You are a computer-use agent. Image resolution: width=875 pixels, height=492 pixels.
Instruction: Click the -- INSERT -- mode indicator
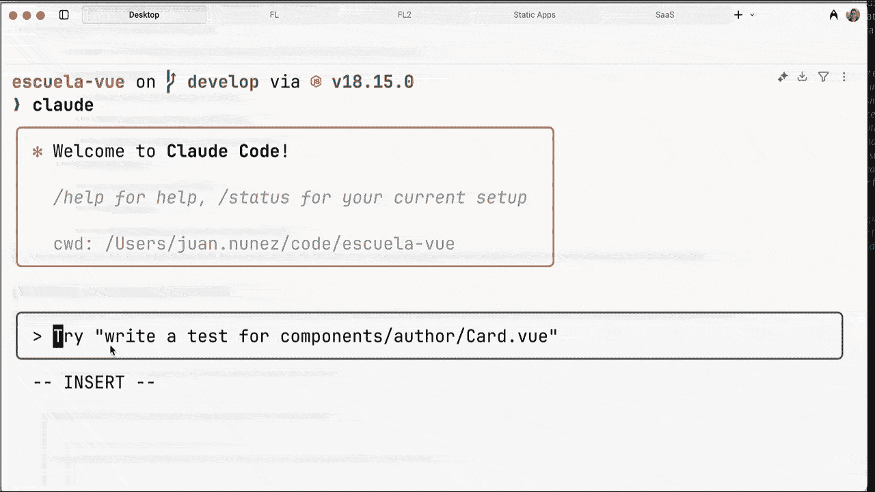point(94,383)
